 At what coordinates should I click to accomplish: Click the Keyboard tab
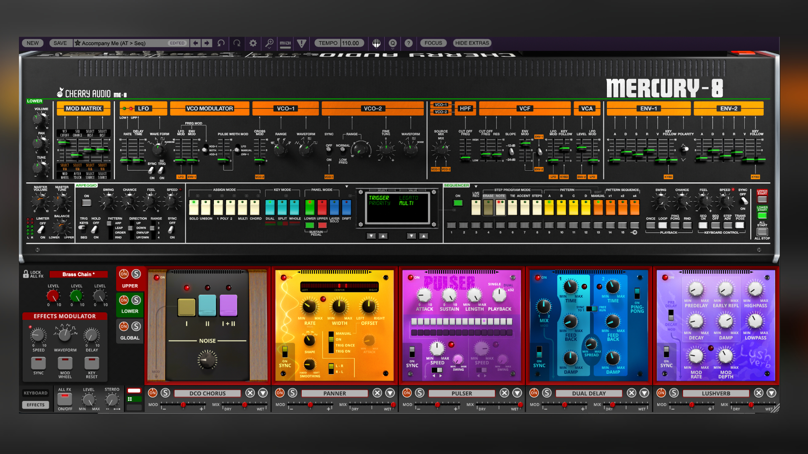click(x=35, y=393)
